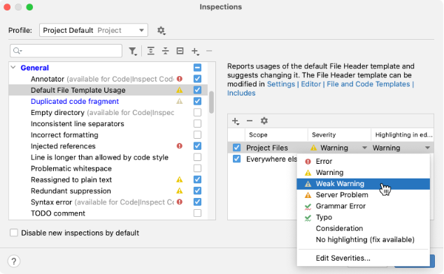
Task: Click the remove scope minus icon
Action: coord(250,121)
